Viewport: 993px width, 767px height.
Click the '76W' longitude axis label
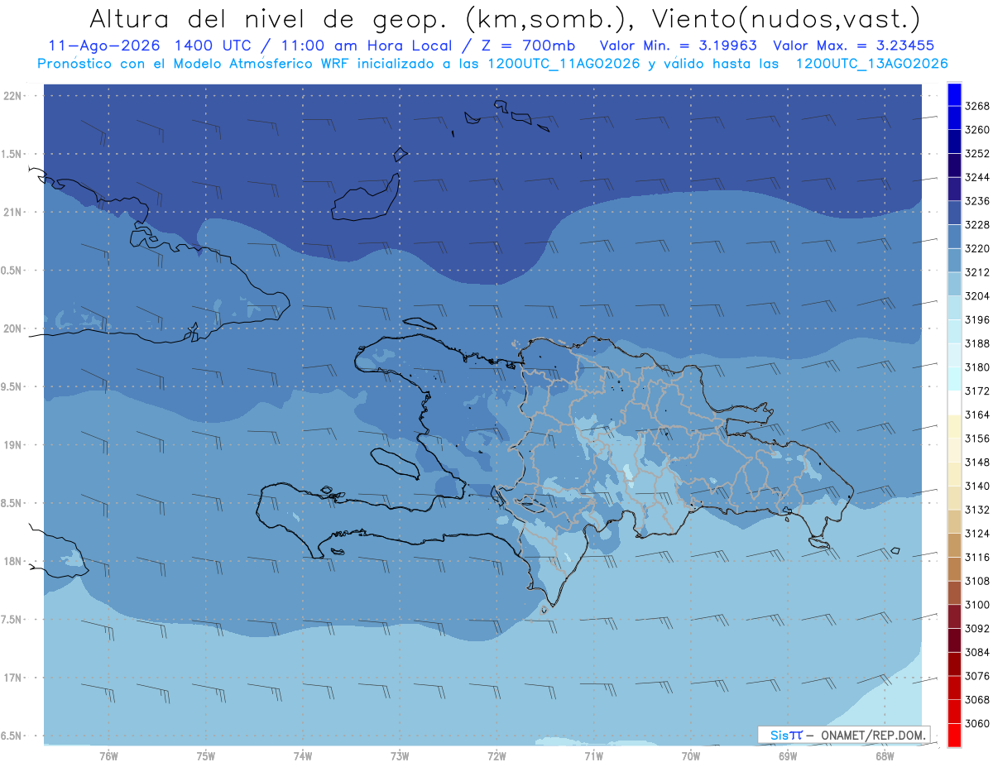tap(108, 756)
